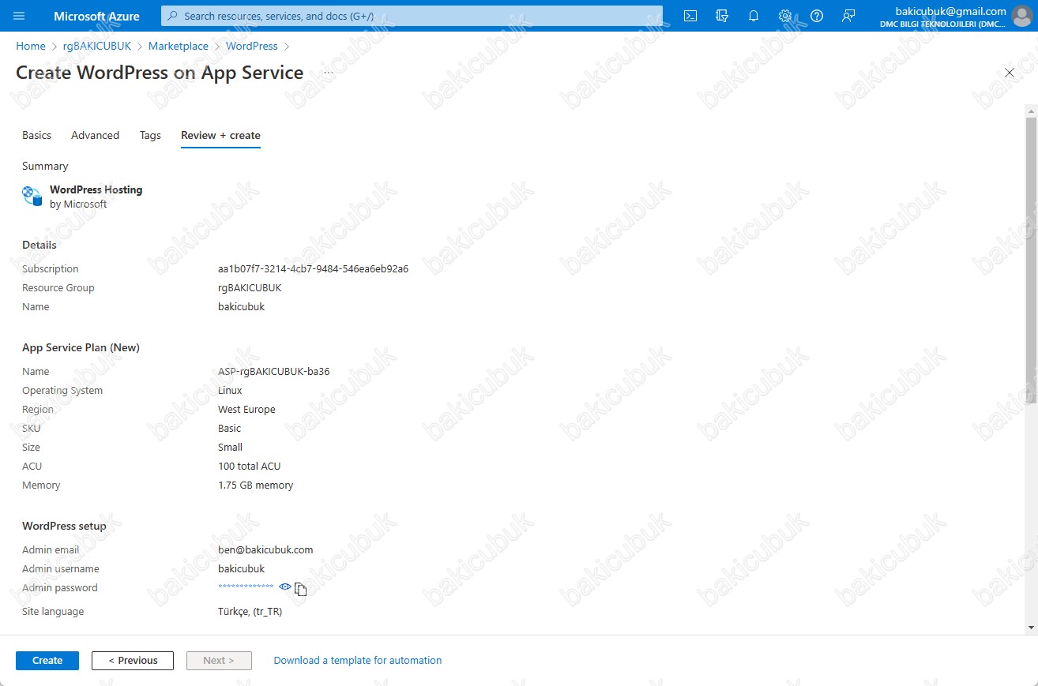Image resolution: width=1038 pixels, height=686 pixels.
Task: Click the masked admin password value
Action: tap(246, 587)
